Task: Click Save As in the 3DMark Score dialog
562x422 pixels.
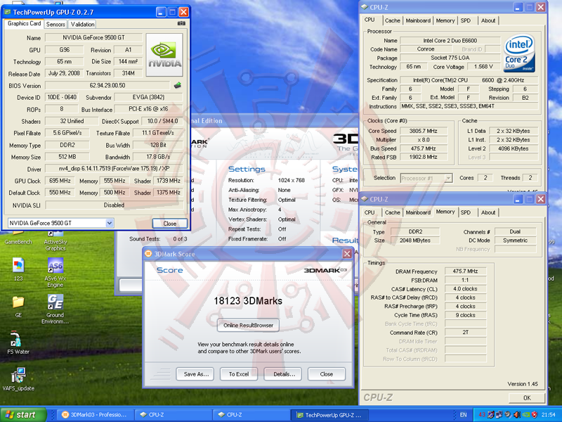Action: [196, 374]
